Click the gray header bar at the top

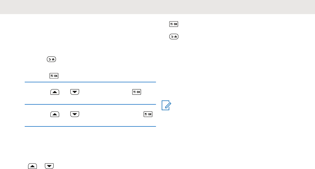[x=157, y=7]
